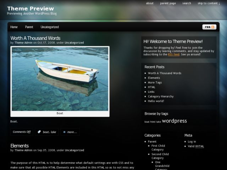The height and width of the screenshot is (170, 227).
Task: Open Category Hierarchy in Recent Posts
Action: pos(161,96)
